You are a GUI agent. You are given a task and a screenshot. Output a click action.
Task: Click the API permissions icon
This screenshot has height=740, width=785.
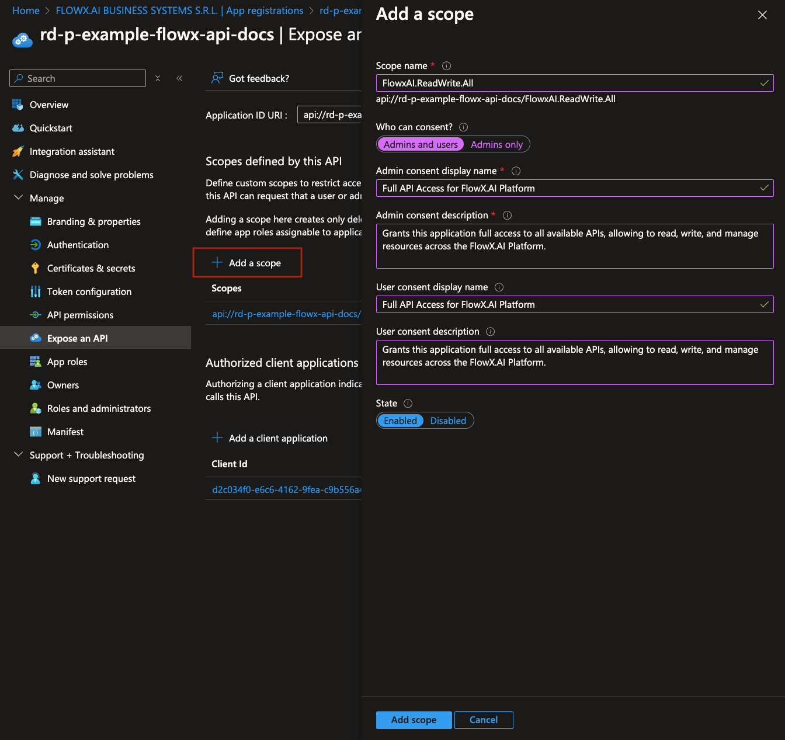pos(36,315)
